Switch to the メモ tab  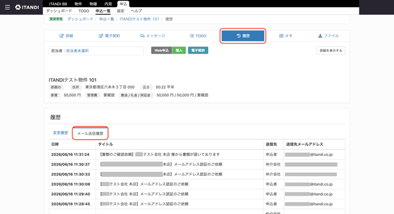(286, 36)
